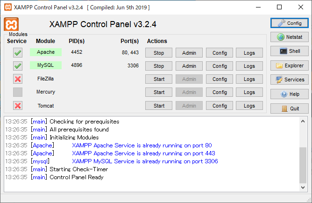
Task: Expand the Tomcat Logs menu
Action: (249, 106)
